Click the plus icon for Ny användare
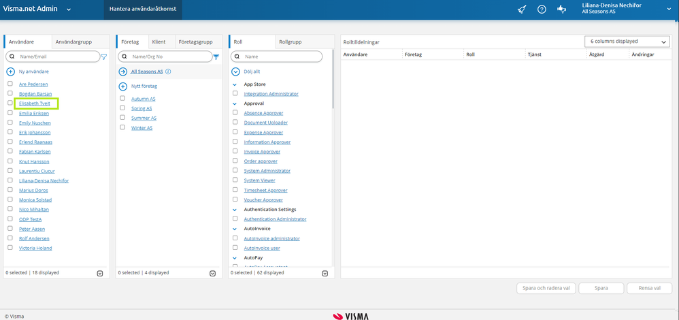This screenshot has width=679, height=320. pyautogui.click(x=11, y=71)
